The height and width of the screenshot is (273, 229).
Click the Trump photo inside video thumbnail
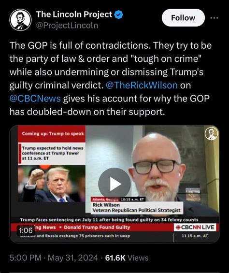click(x=52, y=184)
